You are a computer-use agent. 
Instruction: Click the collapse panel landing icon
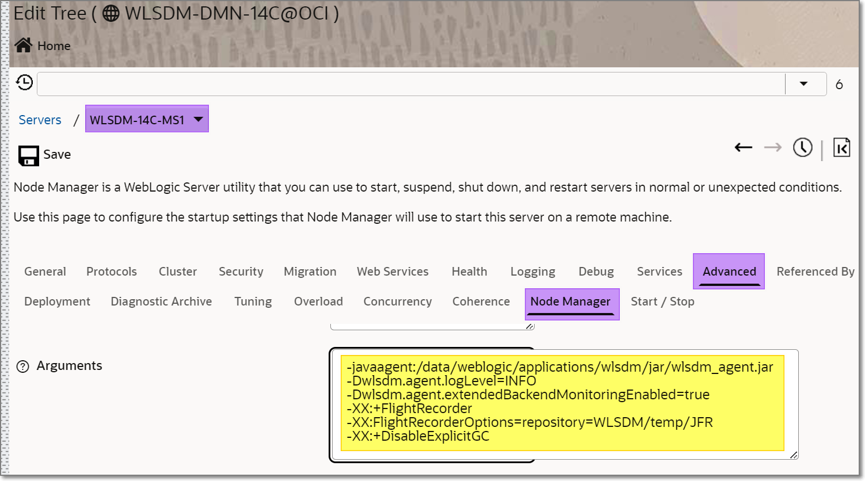coord(841,148)
